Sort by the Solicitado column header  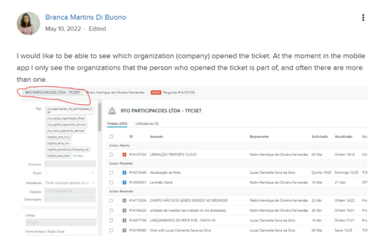(x=319, y=137)
